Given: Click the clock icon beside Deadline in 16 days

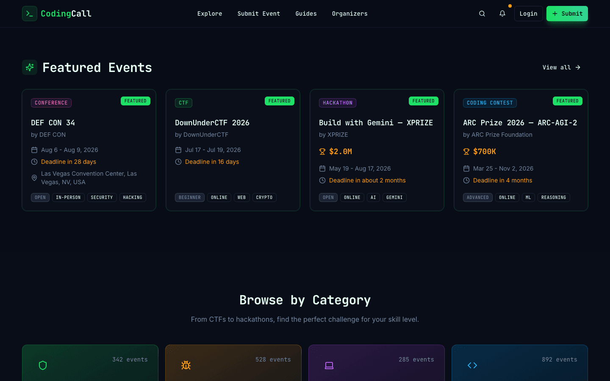Looking at the screenshot, I should coord(178,162).
